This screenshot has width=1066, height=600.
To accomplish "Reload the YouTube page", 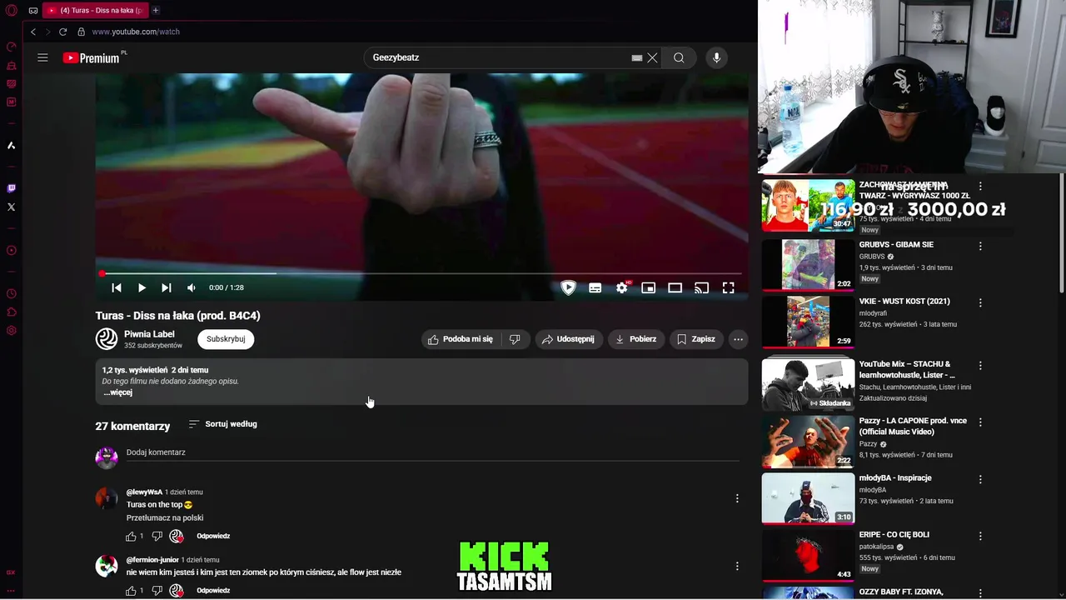I will (62, 32).
